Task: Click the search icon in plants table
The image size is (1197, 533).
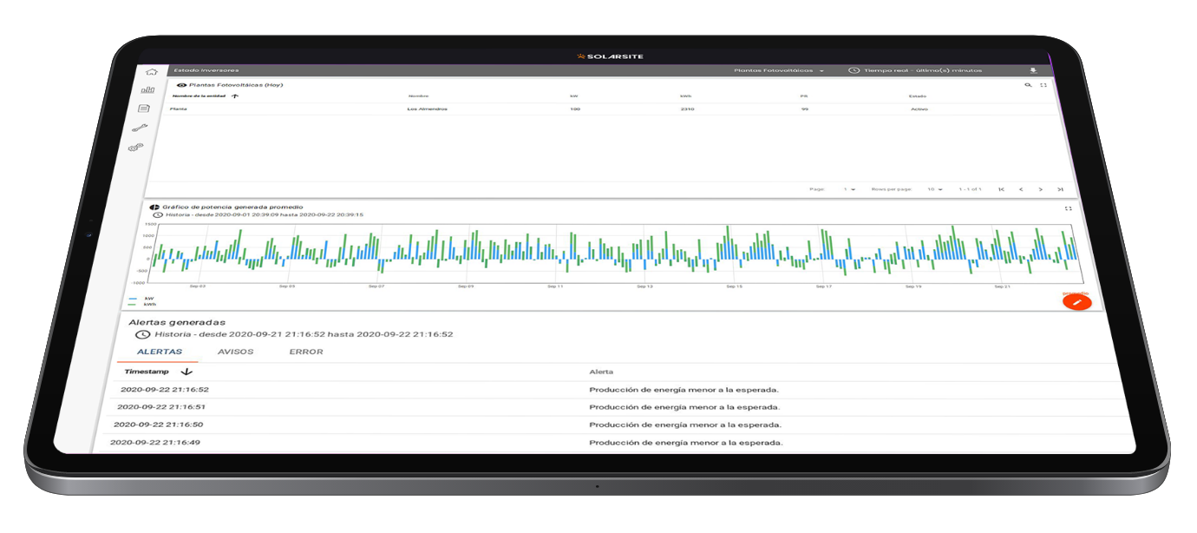Action: tap(1028, 85)
